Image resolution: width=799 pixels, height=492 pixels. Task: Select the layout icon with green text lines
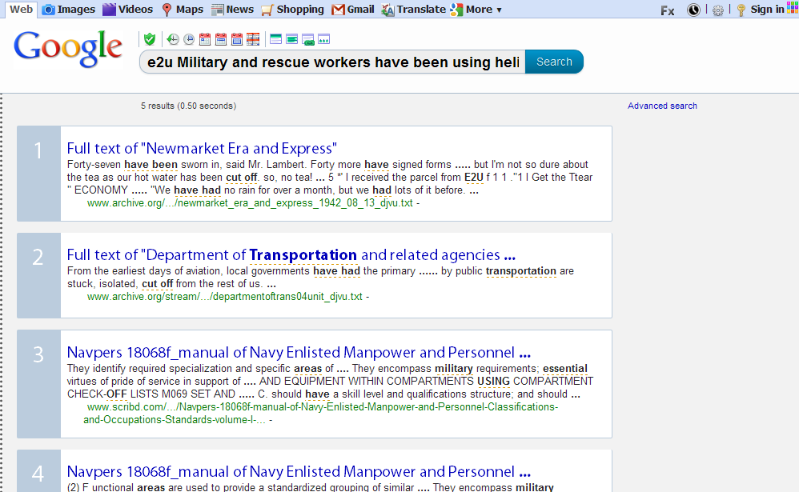tap(292, 39)
